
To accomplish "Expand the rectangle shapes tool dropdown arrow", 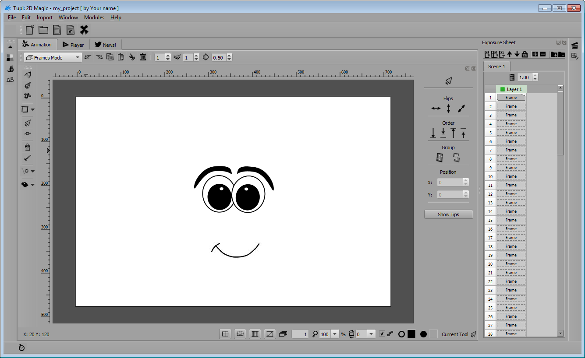I will (x=33, y=110).
